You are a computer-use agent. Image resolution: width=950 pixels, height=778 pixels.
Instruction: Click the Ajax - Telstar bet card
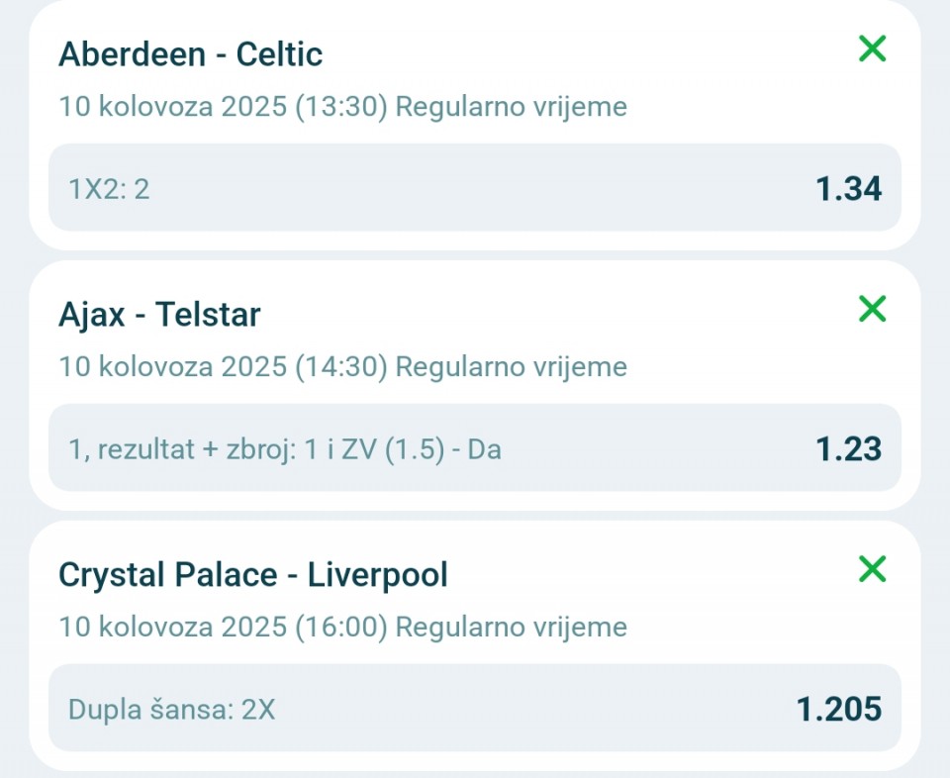pos(474,385)
